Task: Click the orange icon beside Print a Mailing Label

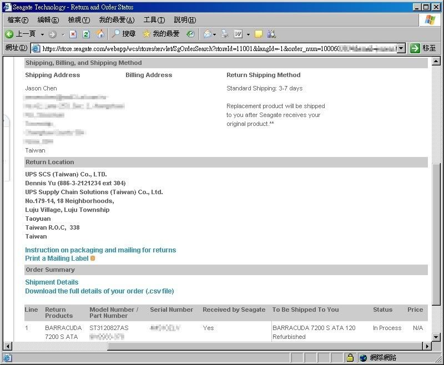Action: (93, 258)
